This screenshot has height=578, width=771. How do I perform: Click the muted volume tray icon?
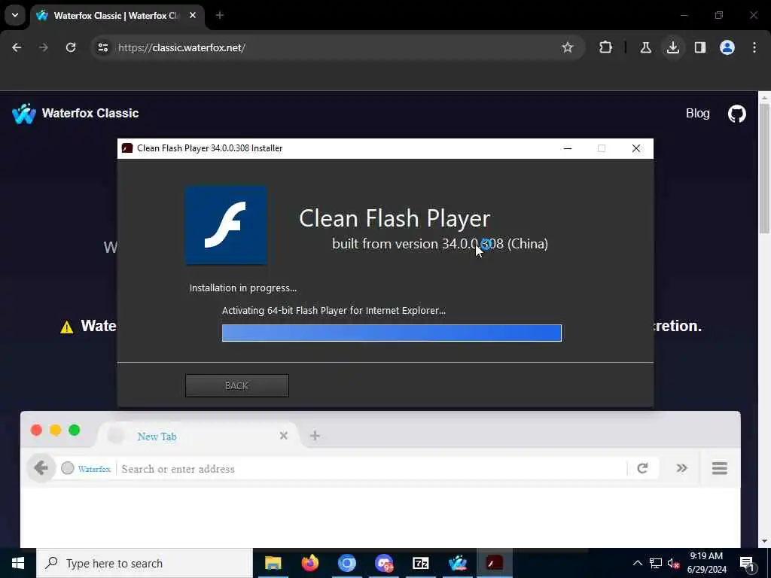(x=674, y=563)
